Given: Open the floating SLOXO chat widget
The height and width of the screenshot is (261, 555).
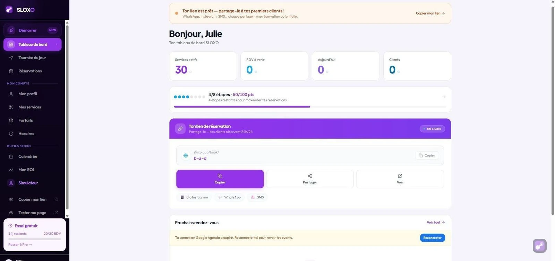Looking at the screenshot, I should (539, 246).
